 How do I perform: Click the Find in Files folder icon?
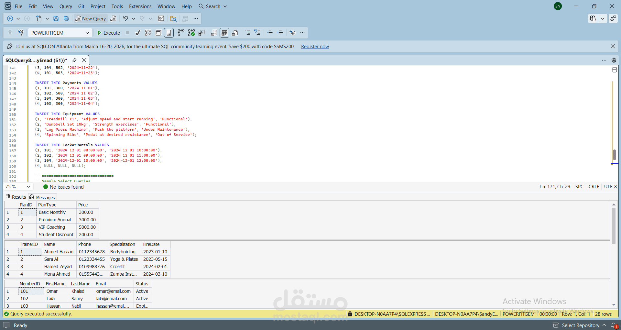point(173,18)
